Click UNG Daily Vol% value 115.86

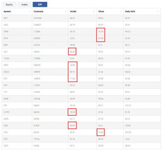(128, 126)
